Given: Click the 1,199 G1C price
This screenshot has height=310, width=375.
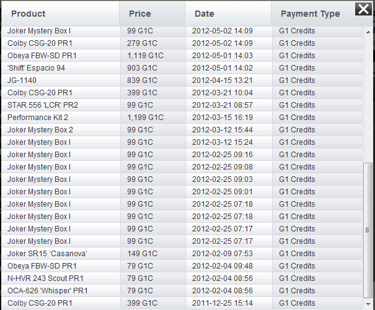Looking at the screenshot, I should pos(145,118).
